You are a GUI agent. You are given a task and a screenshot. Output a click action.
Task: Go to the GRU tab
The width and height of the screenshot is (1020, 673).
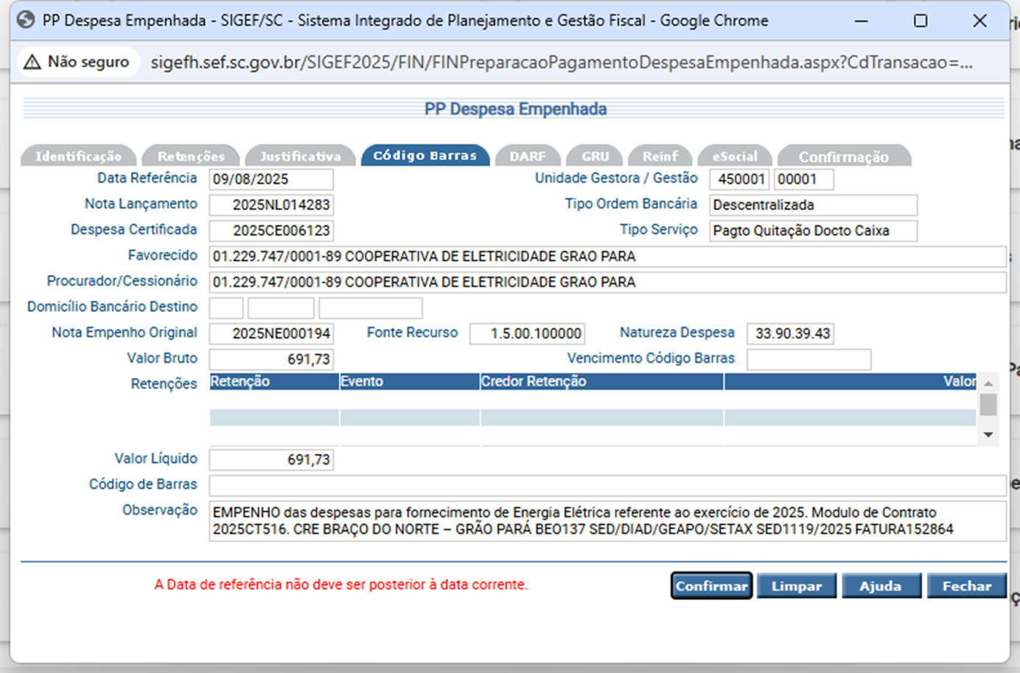[595, 156]
